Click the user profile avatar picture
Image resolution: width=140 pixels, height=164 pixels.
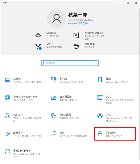tap(57, 19)
